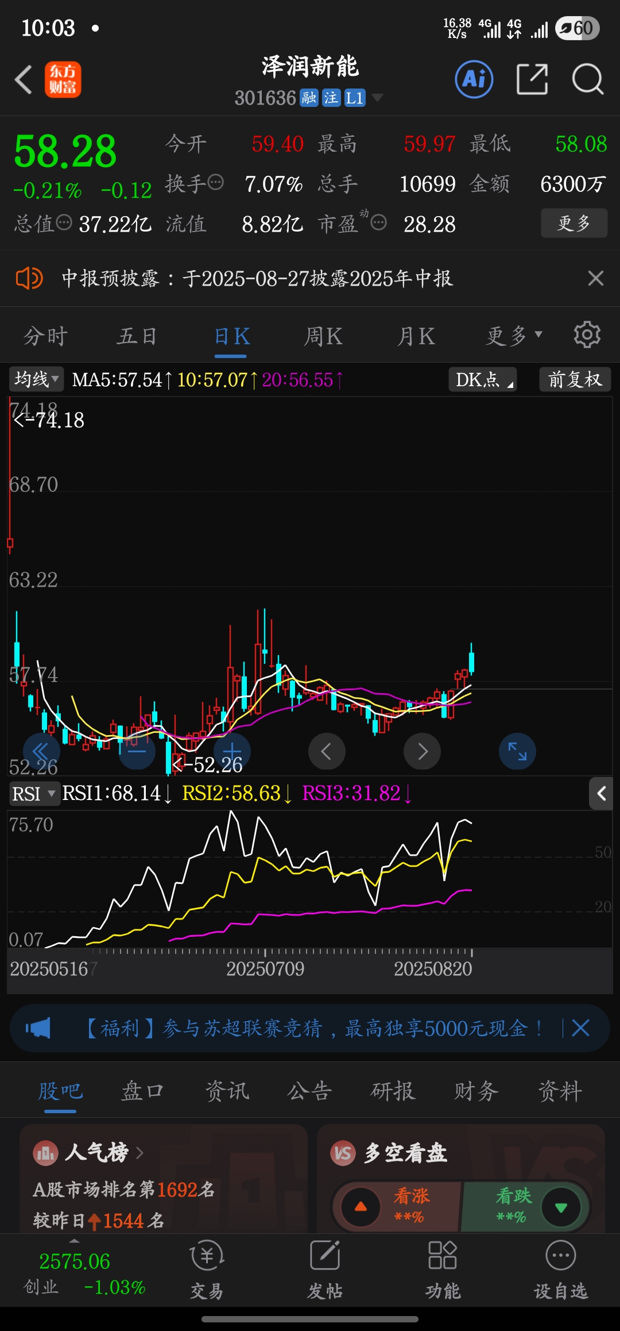This screenshot has width=620, height=1331.
Task: Zoom in the K-line chart with plus
Action: [x=232, y=751]
